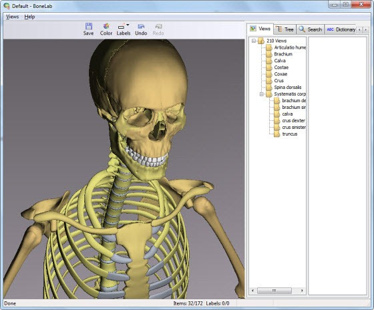
Task: Switch to the Search tab
Action: pos(311,29)
